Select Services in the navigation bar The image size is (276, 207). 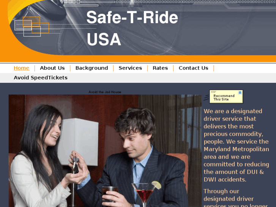[x=130, y=68]
